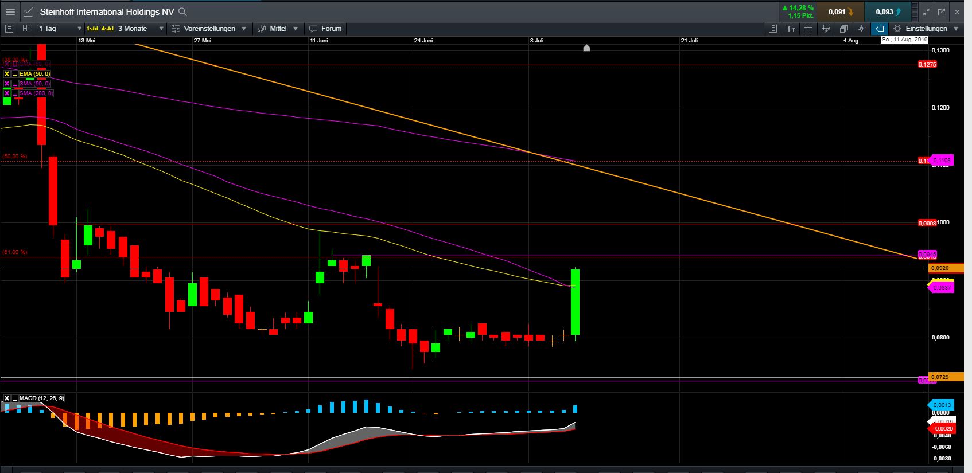
Task: Open the Einstellungen settings gear
Action: coord(897,28)
